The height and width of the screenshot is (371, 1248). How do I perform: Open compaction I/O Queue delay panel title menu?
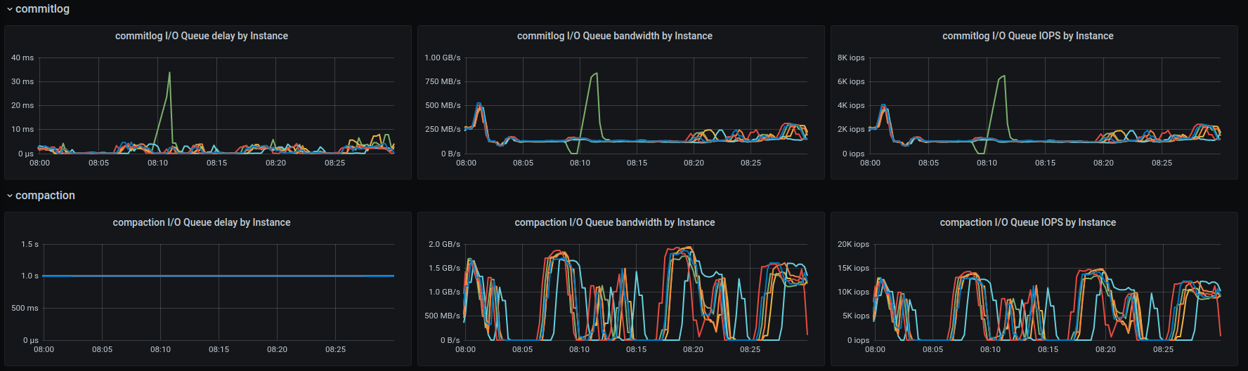202,222
